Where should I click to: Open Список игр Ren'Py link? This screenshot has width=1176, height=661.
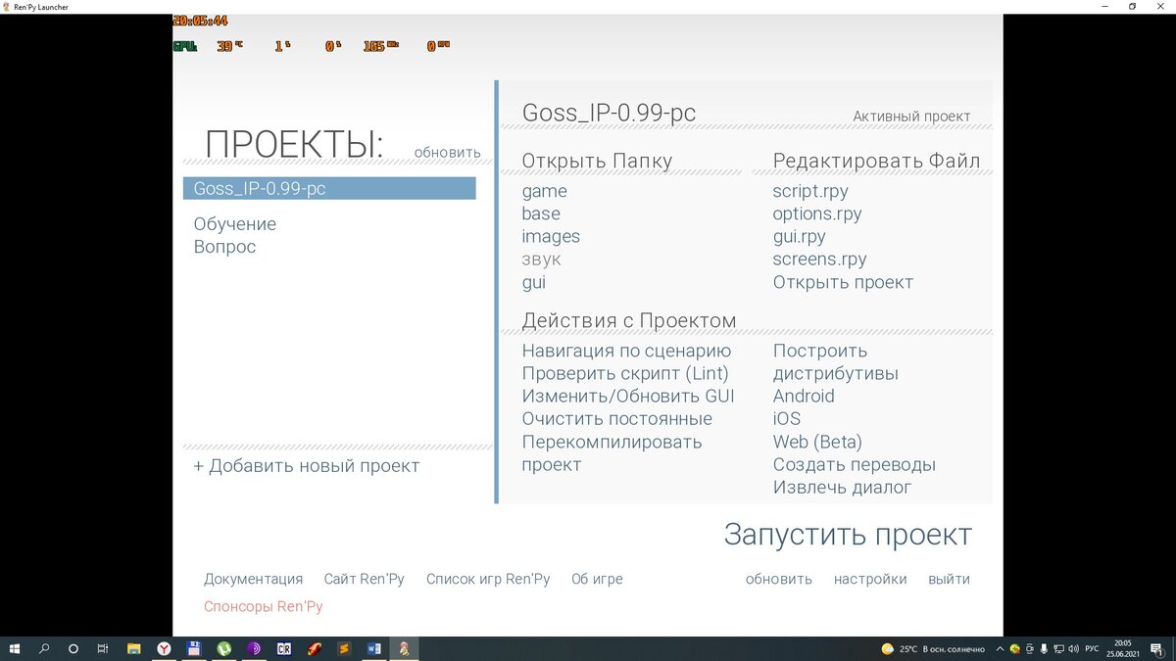pyautogui.click(x=488, y=579)
